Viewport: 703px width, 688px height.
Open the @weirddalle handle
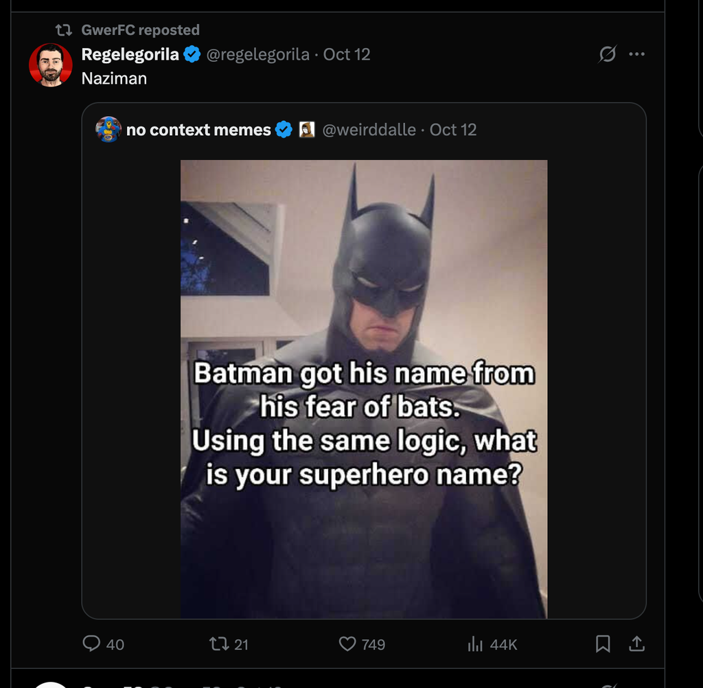(369, 130)
